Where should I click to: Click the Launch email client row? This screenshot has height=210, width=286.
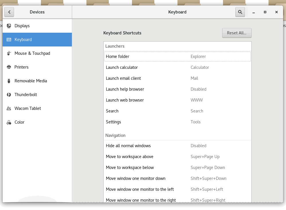pyautogui.click(x=177, y=78)
